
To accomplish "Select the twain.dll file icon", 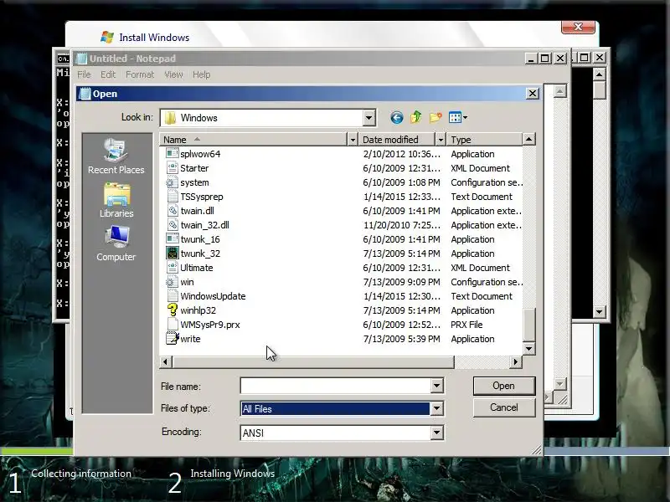I will (173, 211).
